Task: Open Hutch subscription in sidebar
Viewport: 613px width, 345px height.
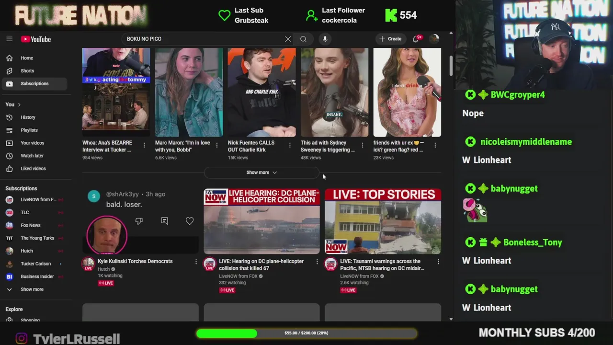Action: click(34, 251)
